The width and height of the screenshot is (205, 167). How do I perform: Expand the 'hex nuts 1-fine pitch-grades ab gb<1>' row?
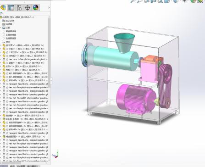[0, 59]
